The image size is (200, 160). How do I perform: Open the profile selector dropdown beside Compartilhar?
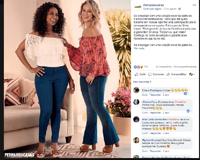tap(192, 74)
